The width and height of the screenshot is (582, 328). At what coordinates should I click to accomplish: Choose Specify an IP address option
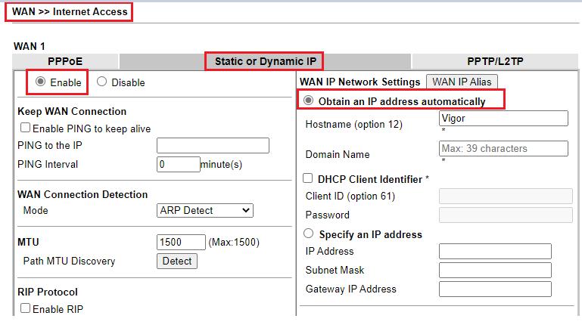pyautogui.click(x=308, y=234)
